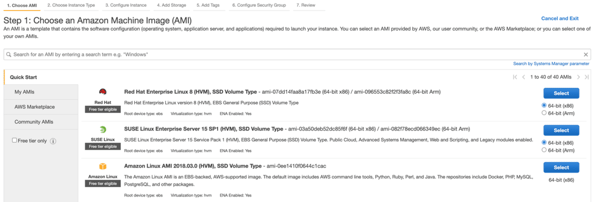Enable the Free tier only checkbox
600x202 pixels.
14,141
